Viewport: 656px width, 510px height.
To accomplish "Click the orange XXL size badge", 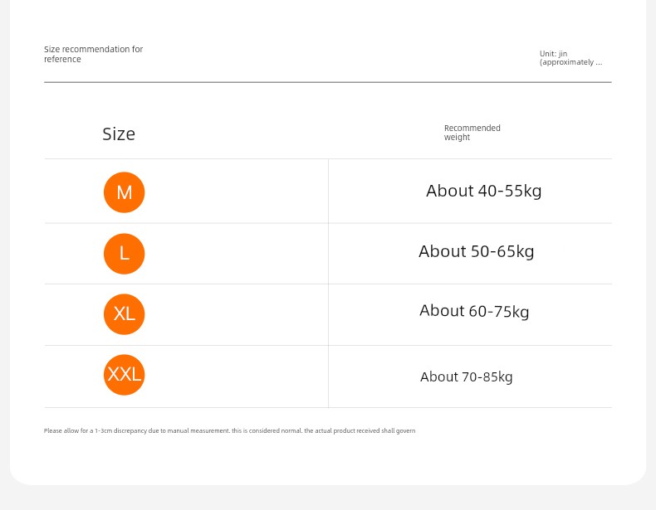I will tap(125, 375).
